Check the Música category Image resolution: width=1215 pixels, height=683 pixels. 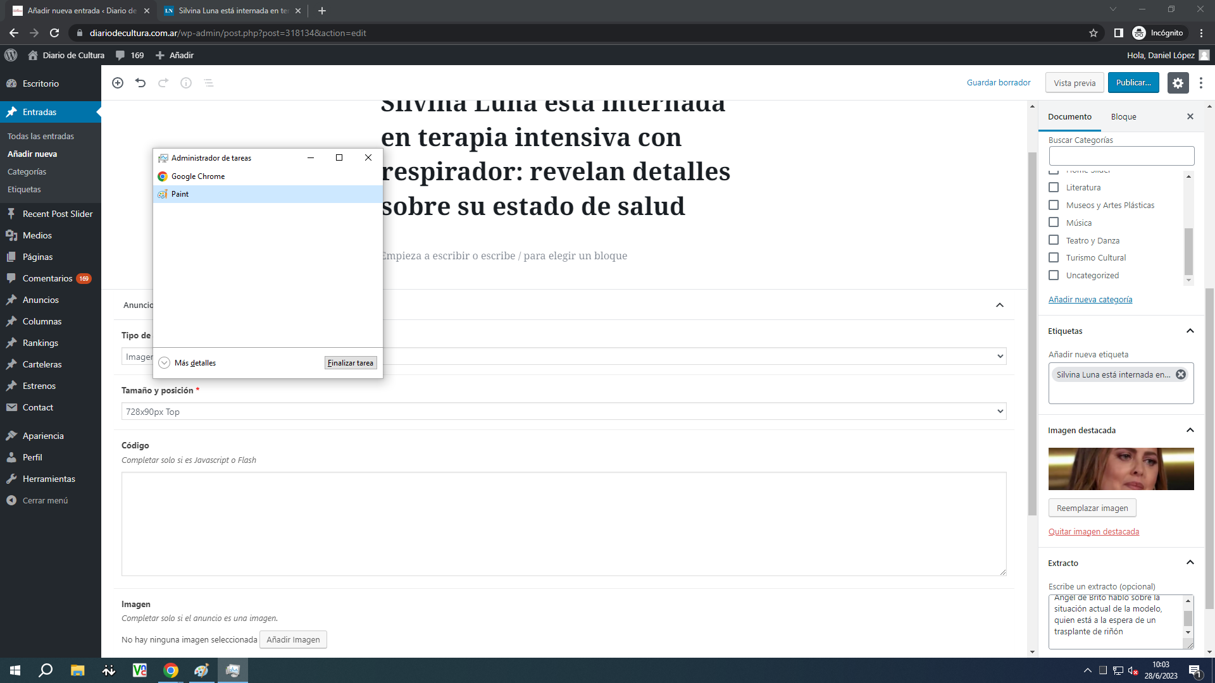pyautogui.click(x=1054, y=223)
